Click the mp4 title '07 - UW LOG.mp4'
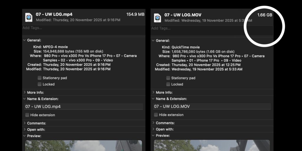The width and height of the screenshot is (302, 151). 54,14
